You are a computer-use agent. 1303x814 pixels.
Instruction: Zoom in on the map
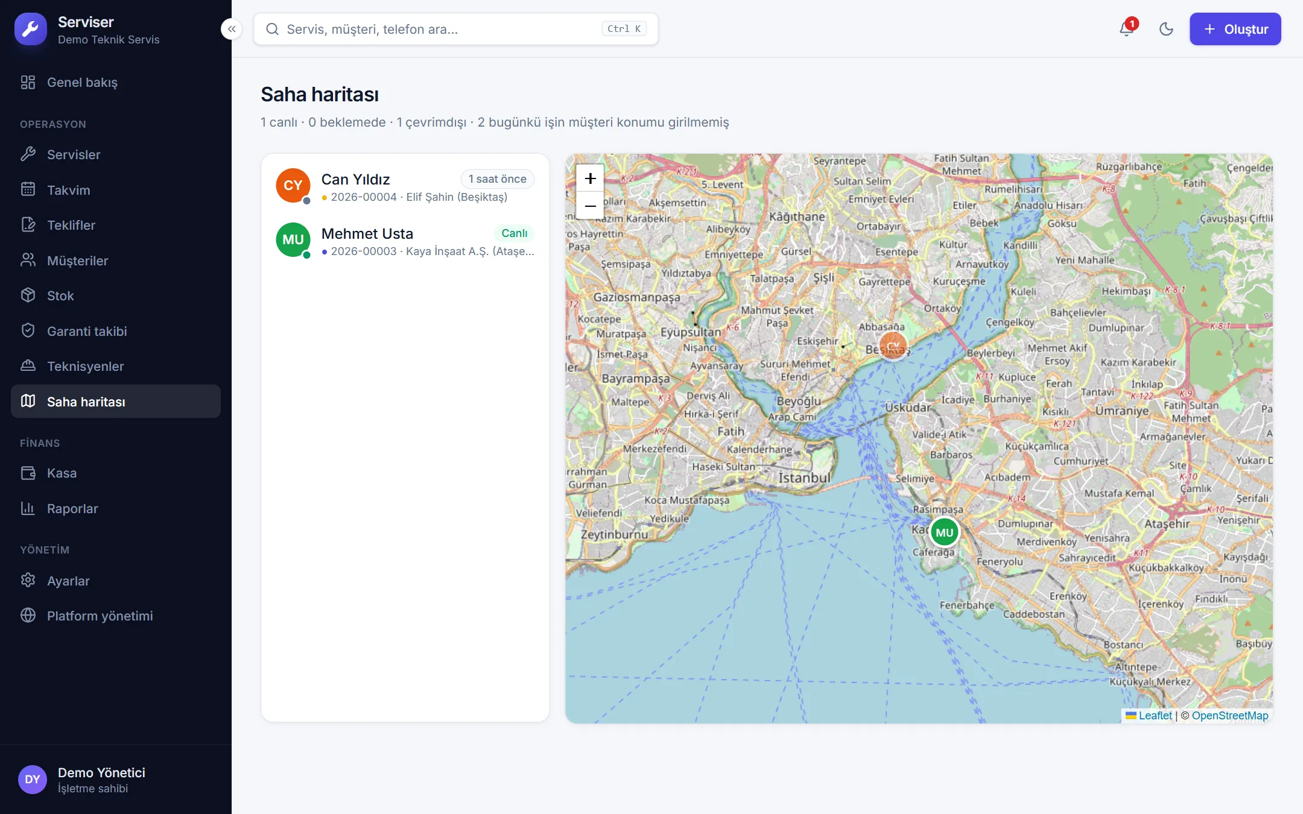(x=590, y=178)
